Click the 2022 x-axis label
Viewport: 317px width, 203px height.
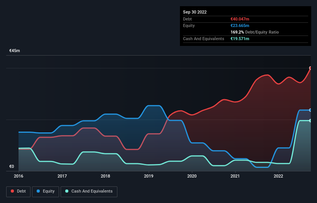(x=278, y=176)
